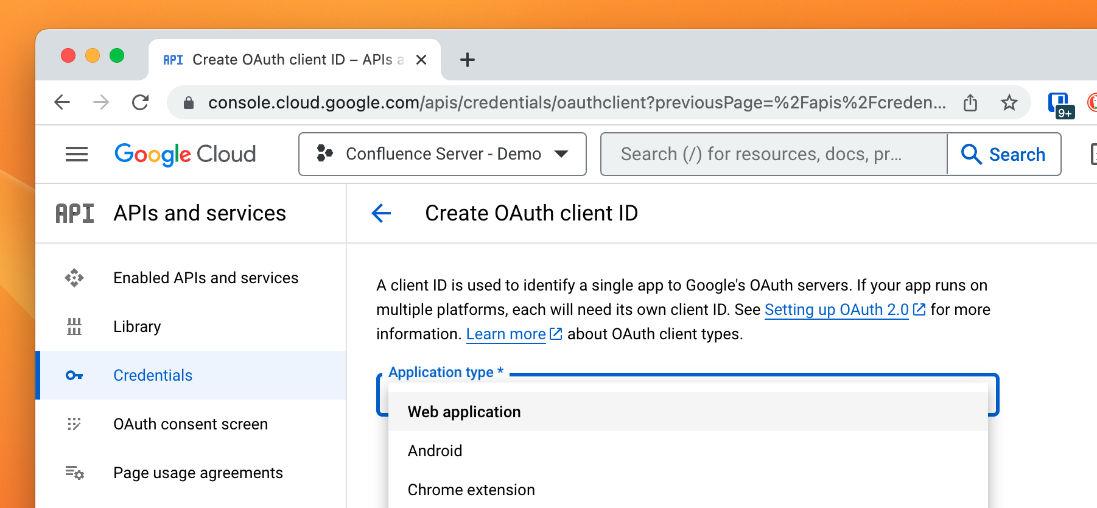This screenshot has height=508, width=1097.
Task: Open Page usage agreements
Action: click(x=198, y=473)
